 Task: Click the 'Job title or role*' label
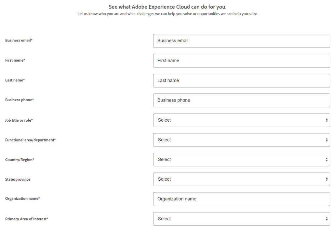coord(19,120)
